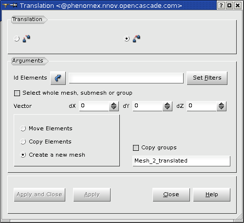Open the Set Filters dialog
This screenshot has height=223, width=244.
tap(207, 78)
